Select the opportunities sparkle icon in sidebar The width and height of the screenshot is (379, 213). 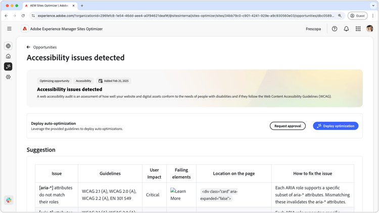tap(8, 66)
